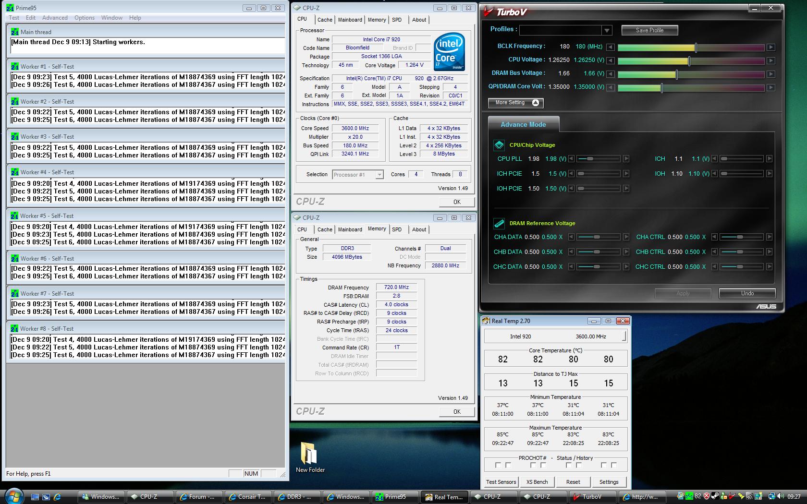Click the Undo button in TurboV
Image resolution: width=807 pixels, height=504 pixels.
pos(747,293)
